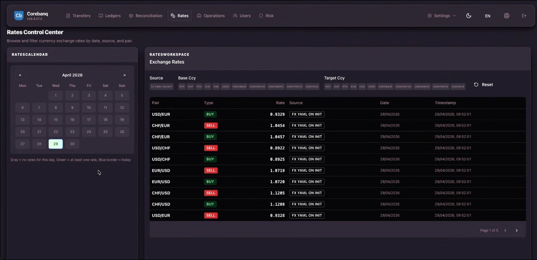
Task: Toggle USDCXLM in Base Ccy filter
Action: coord(312,87)
